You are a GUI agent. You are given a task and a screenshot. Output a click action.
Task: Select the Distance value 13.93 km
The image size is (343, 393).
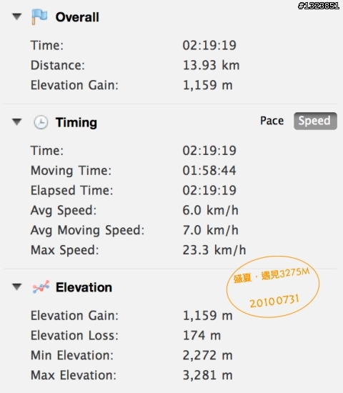point(211,65)
